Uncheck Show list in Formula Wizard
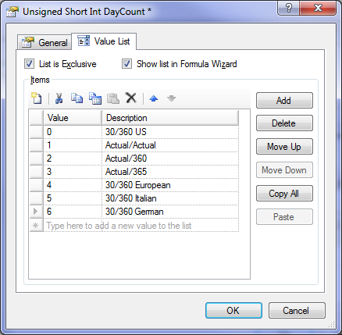 tap(126, 64)
